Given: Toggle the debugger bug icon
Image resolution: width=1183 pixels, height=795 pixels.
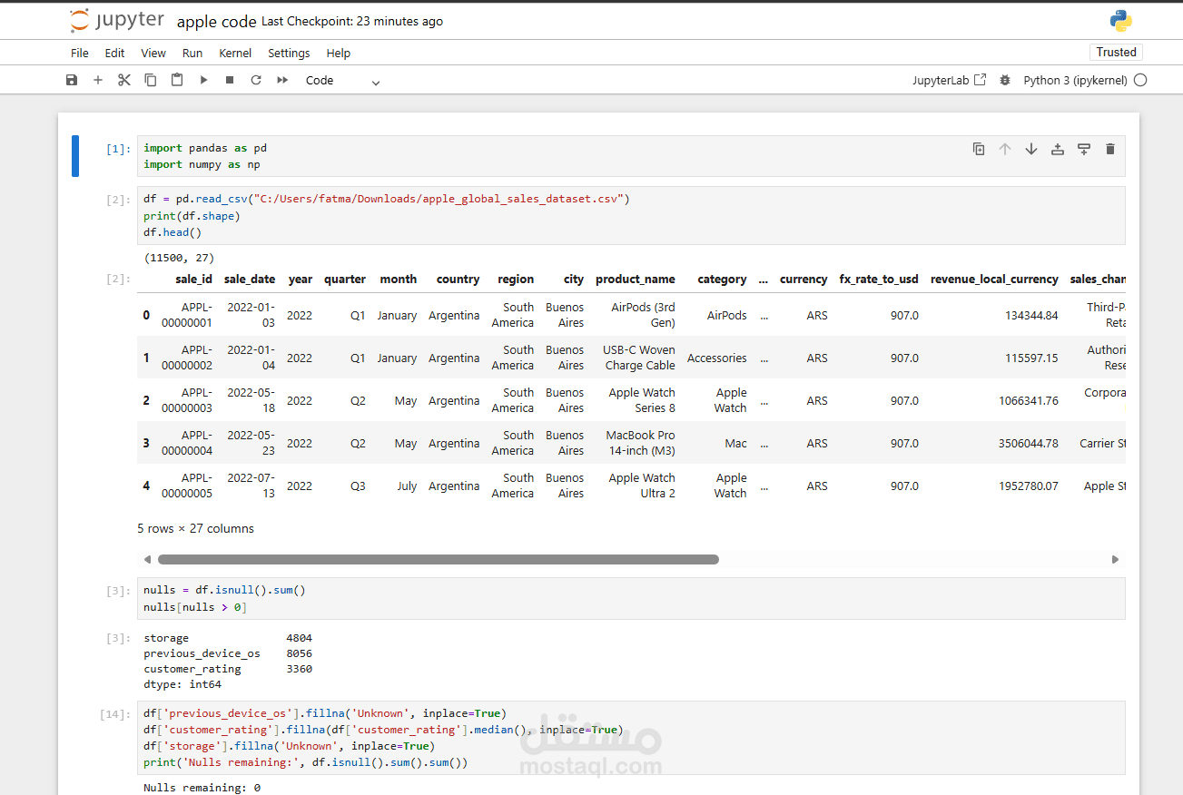Looking at the screenshot, I should point(1005,80).
